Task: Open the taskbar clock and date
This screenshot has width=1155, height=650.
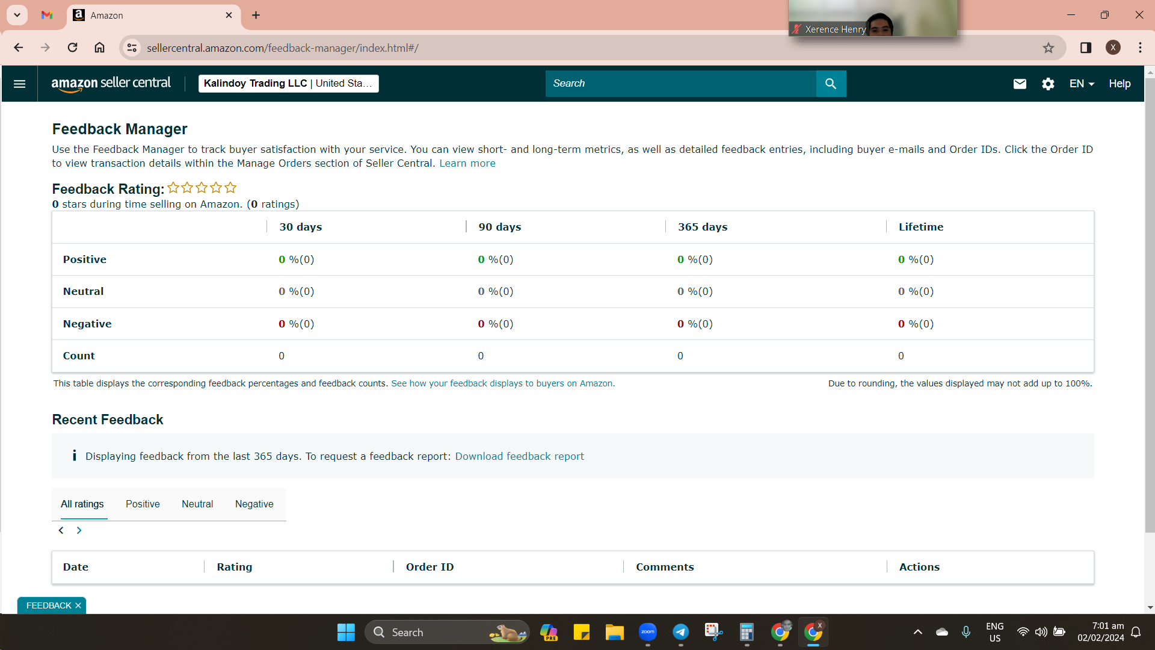Action: click(1101, 632)
